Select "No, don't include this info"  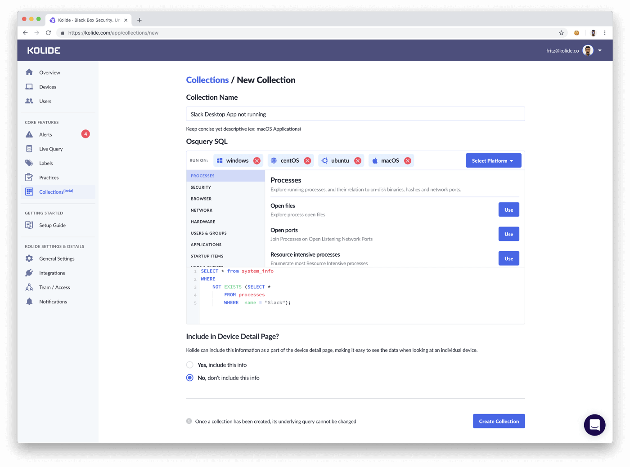pyautogui.click(x=189, y=378)
